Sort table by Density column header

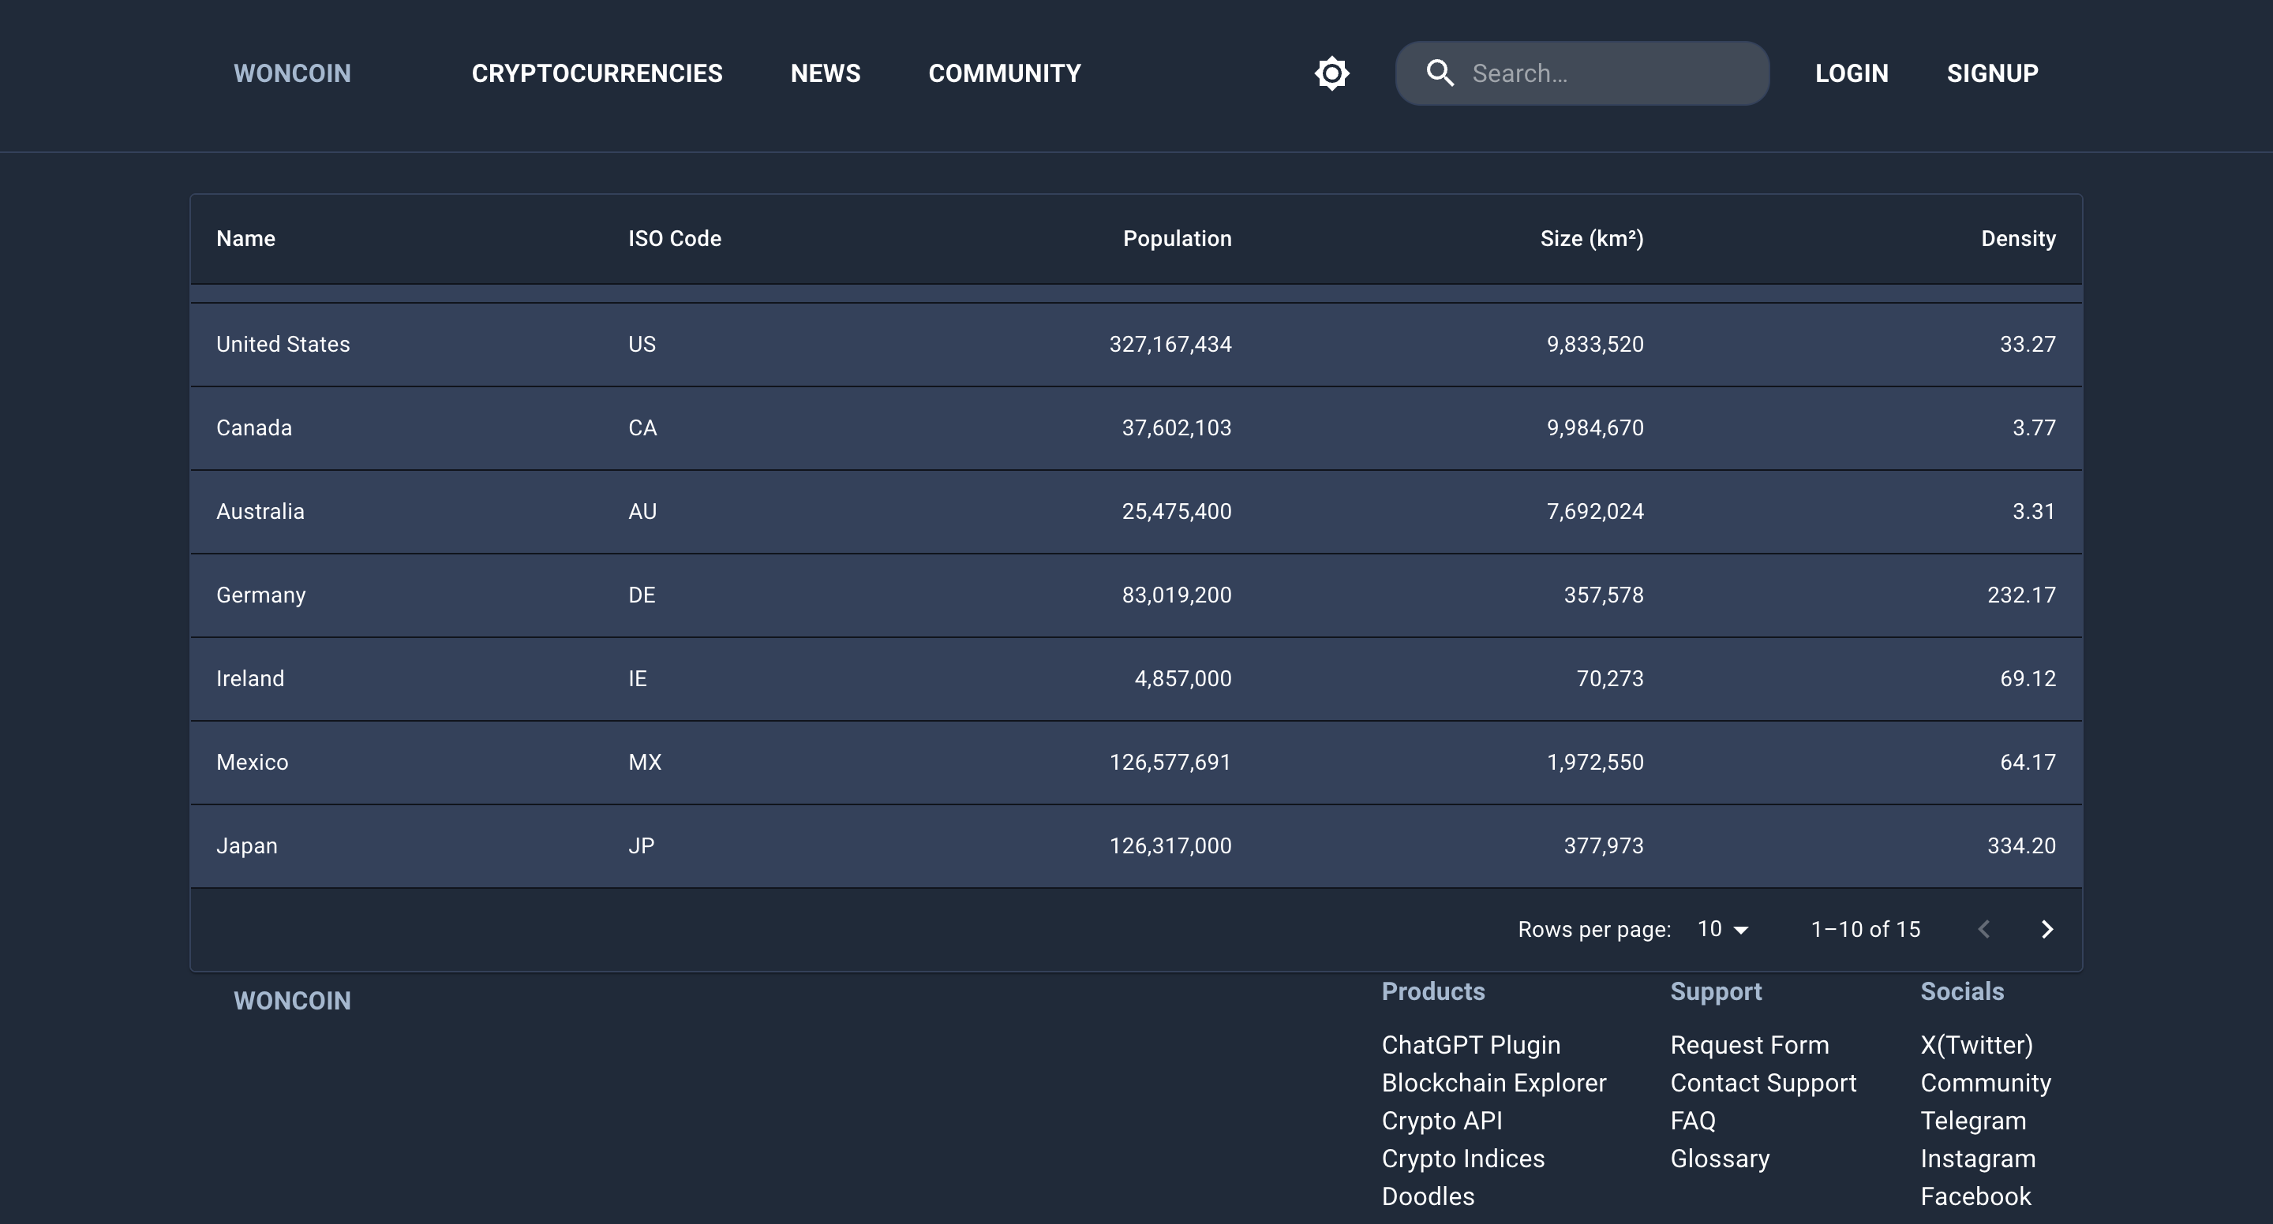click(x=2017, y=239)
